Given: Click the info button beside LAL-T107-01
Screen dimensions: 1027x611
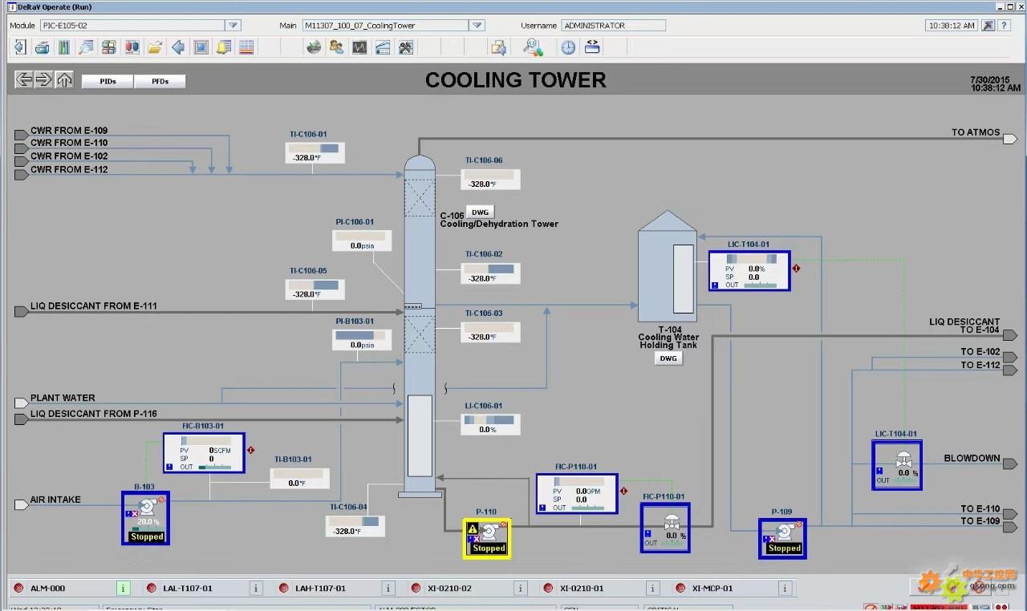Looking at the screenshot, I should pos(256,588).
